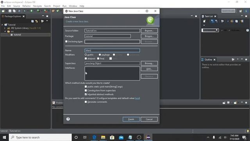Click into the Name text field
Viewport: 250px width, 141px height.
click(x=112, y=51)
